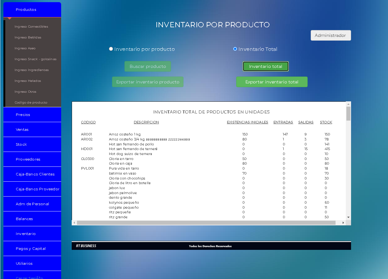Open 'Ingreso Comestibles' submenu entry
Viewport: 388px width, 279px height.
[x=31, y=27]
